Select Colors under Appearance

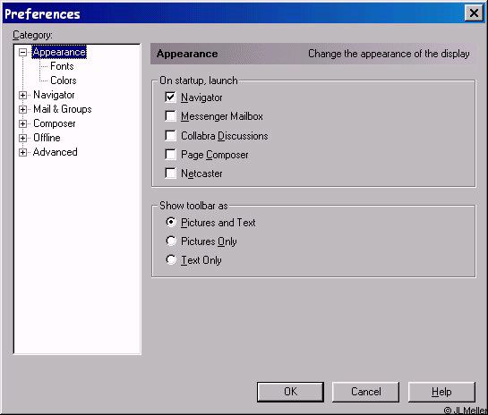click(x=64, y=80)
